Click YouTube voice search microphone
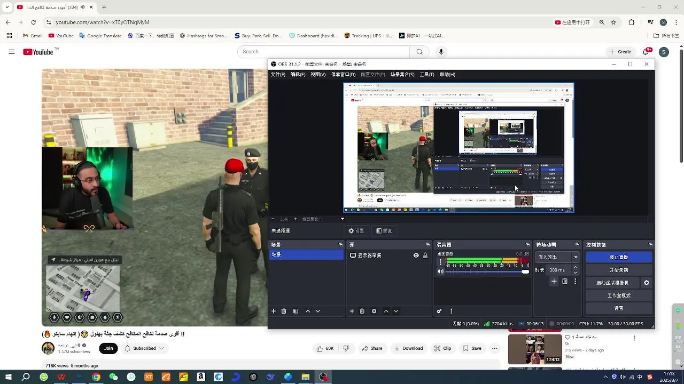 point(441,52)
